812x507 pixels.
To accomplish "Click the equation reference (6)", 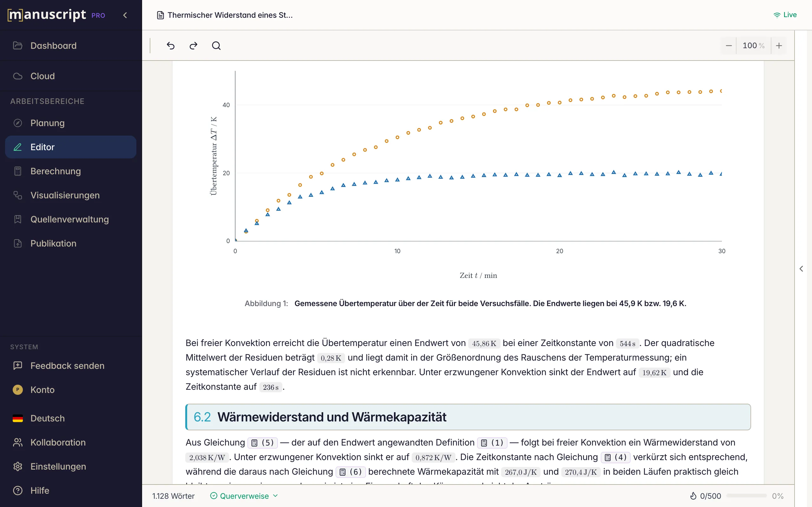I will pos(350,472).
